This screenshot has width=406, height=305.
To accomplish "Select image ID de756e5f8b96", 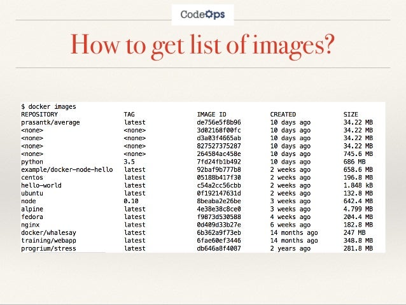I will click(219, 122).
